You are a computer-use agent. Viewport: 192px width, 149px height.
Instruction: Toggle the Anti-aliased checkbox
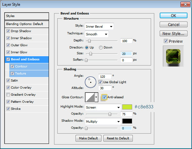105,97
